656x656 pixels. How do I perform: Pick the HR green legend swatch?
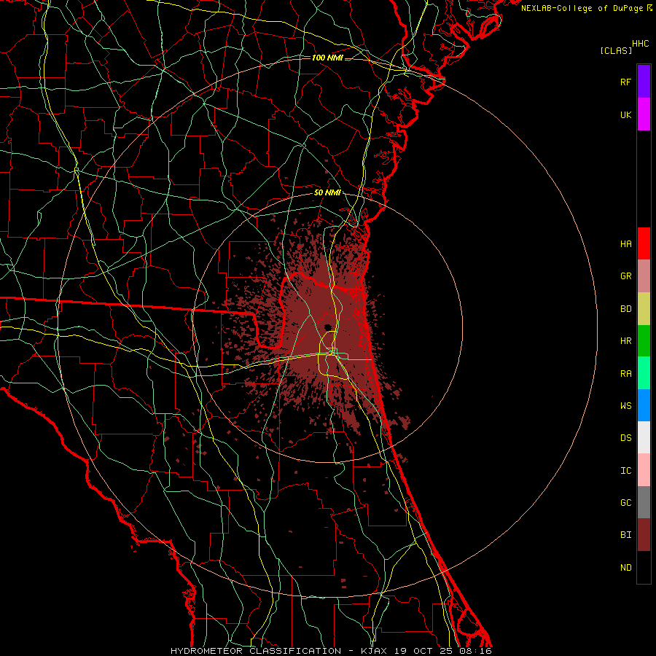click(644, 341)
